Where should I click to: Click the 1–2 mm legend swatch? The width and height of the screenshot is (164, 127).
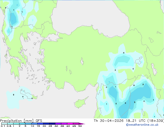(16, 124)
